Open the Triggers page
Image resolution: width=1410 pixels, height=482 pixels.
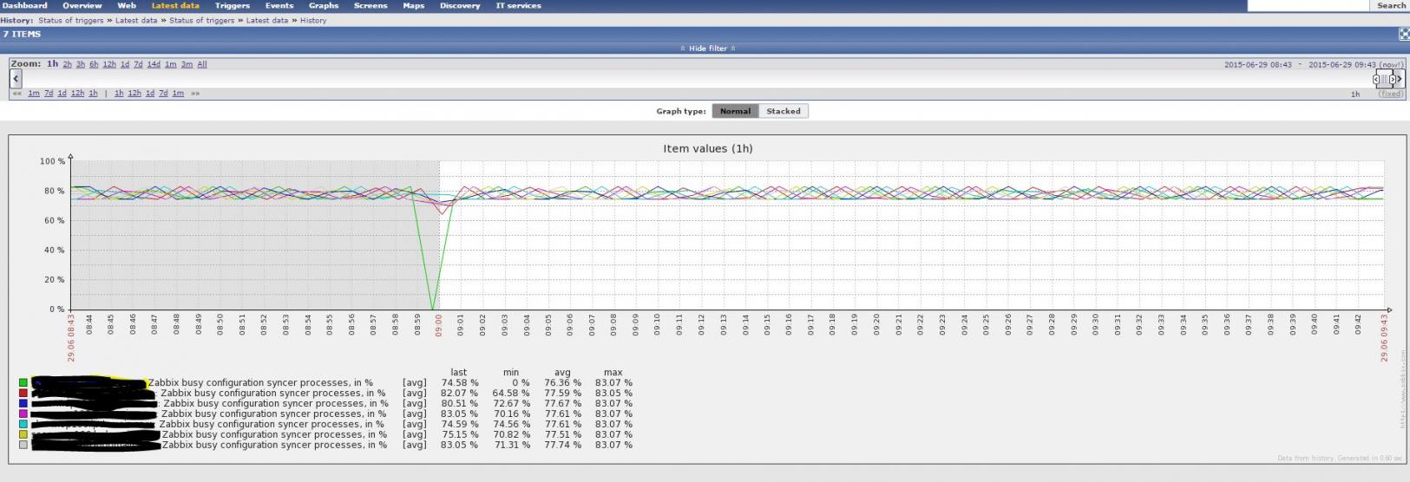233,5
